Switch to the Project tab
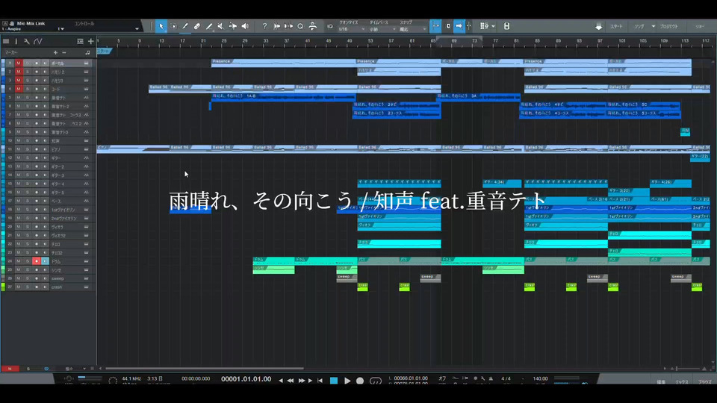Image resolution: width=717 pixels, height=403 pixels. pos(668,27)
